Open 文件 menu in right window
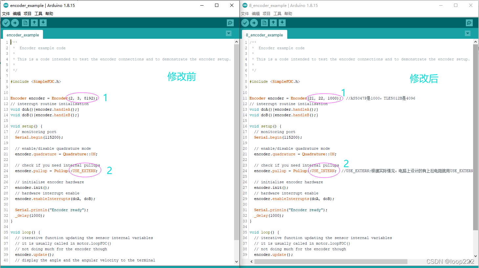Image resolution: width=479 pixels, height=268 pixels. tap(245, 13)
